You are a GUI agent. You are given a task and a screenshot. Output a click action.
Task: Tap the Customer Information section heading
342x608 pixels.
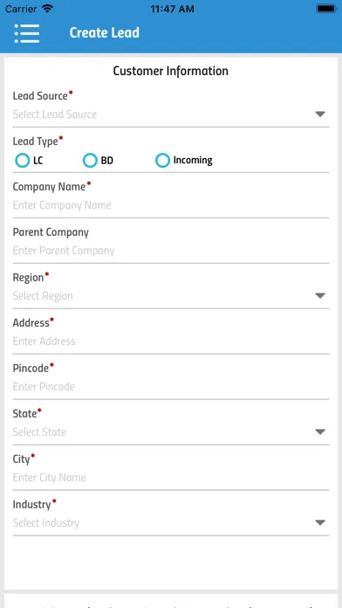171,71
